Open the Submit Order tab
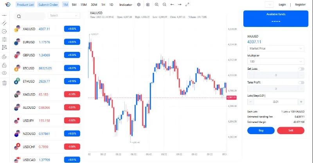 coord(49,5)
